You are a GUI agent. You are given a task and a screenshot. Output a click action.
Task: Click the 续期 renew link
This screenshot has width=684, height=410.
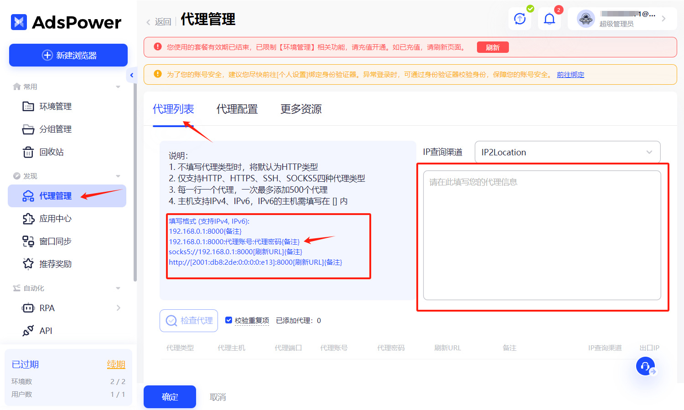tap(116, 364)
